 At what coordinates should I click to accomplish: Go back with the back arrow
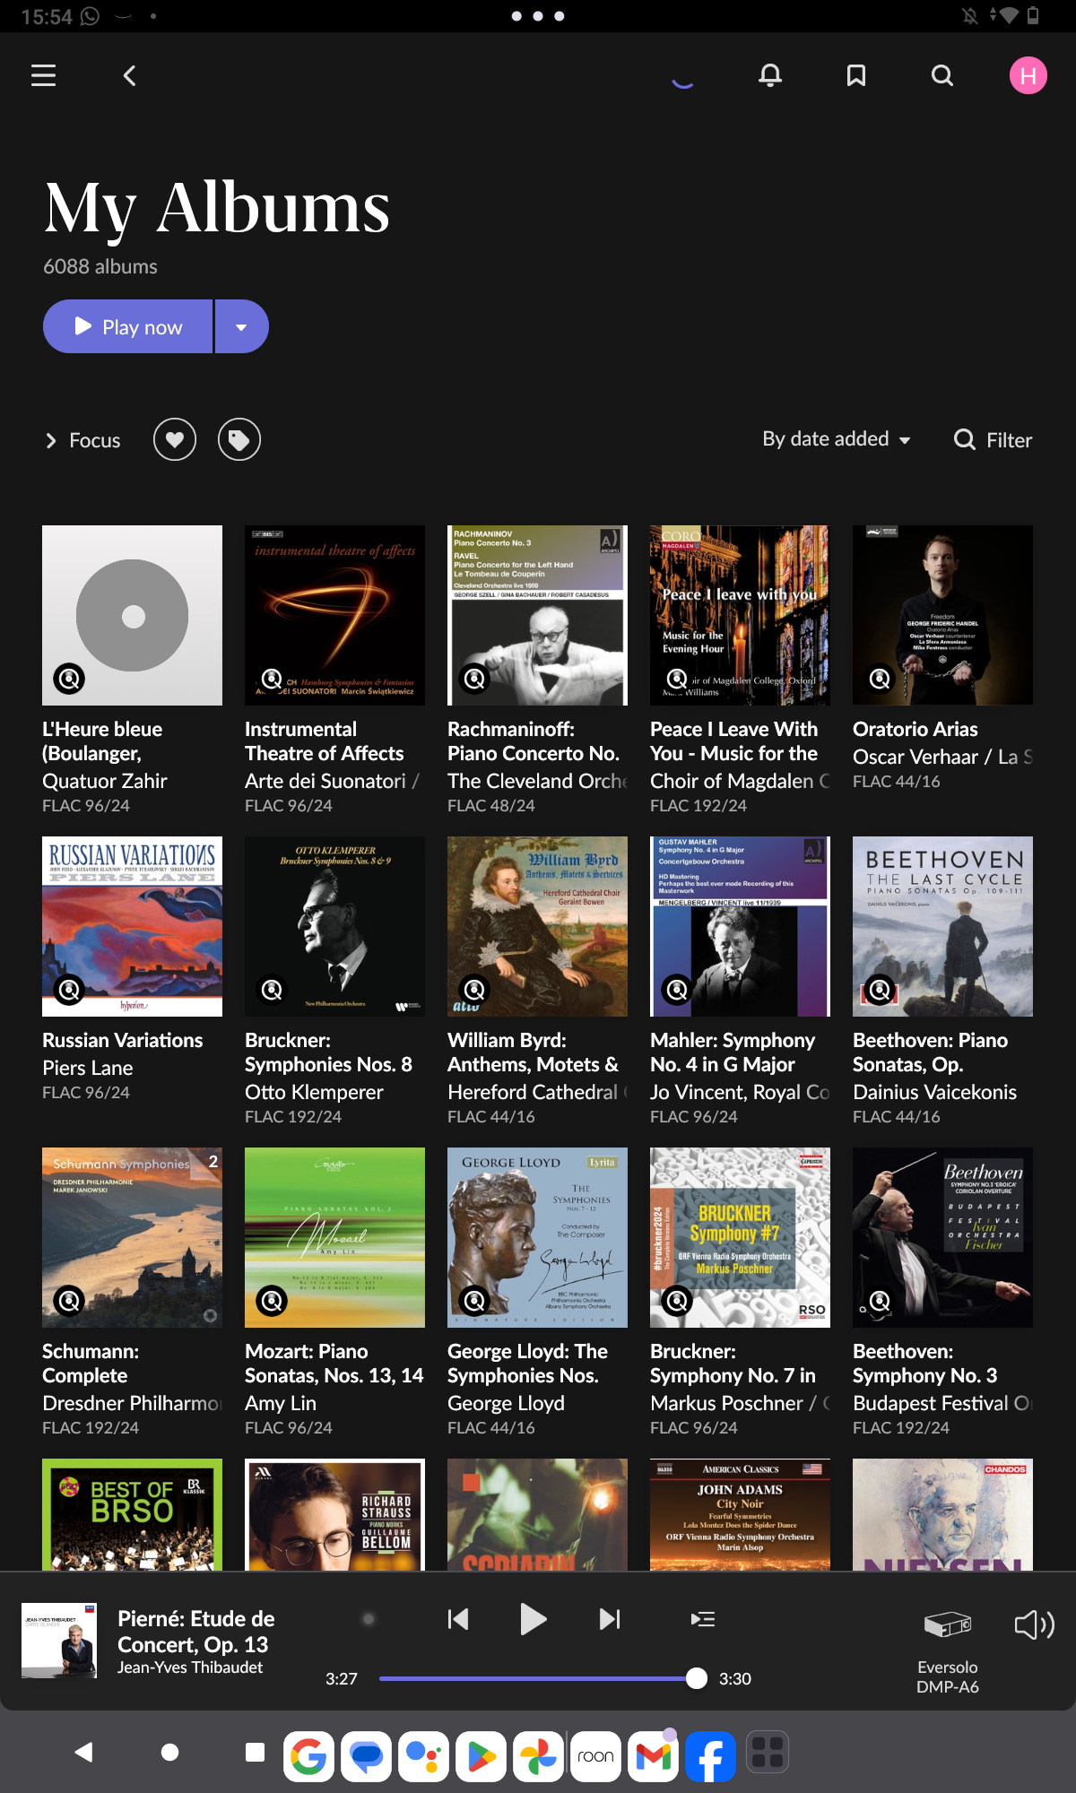click(x=129, y=75)
